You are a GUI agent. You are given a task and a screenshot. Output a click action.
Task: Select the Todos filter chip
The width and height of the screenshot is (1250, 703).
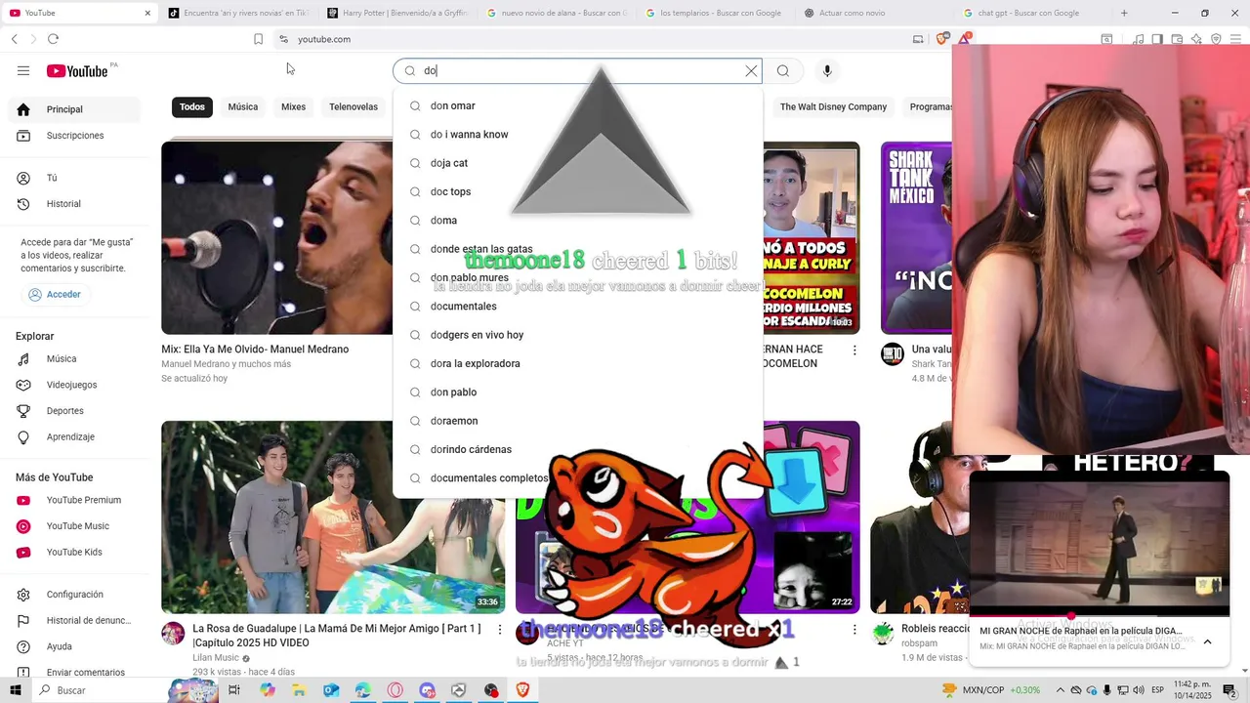(x=192, y=107)
